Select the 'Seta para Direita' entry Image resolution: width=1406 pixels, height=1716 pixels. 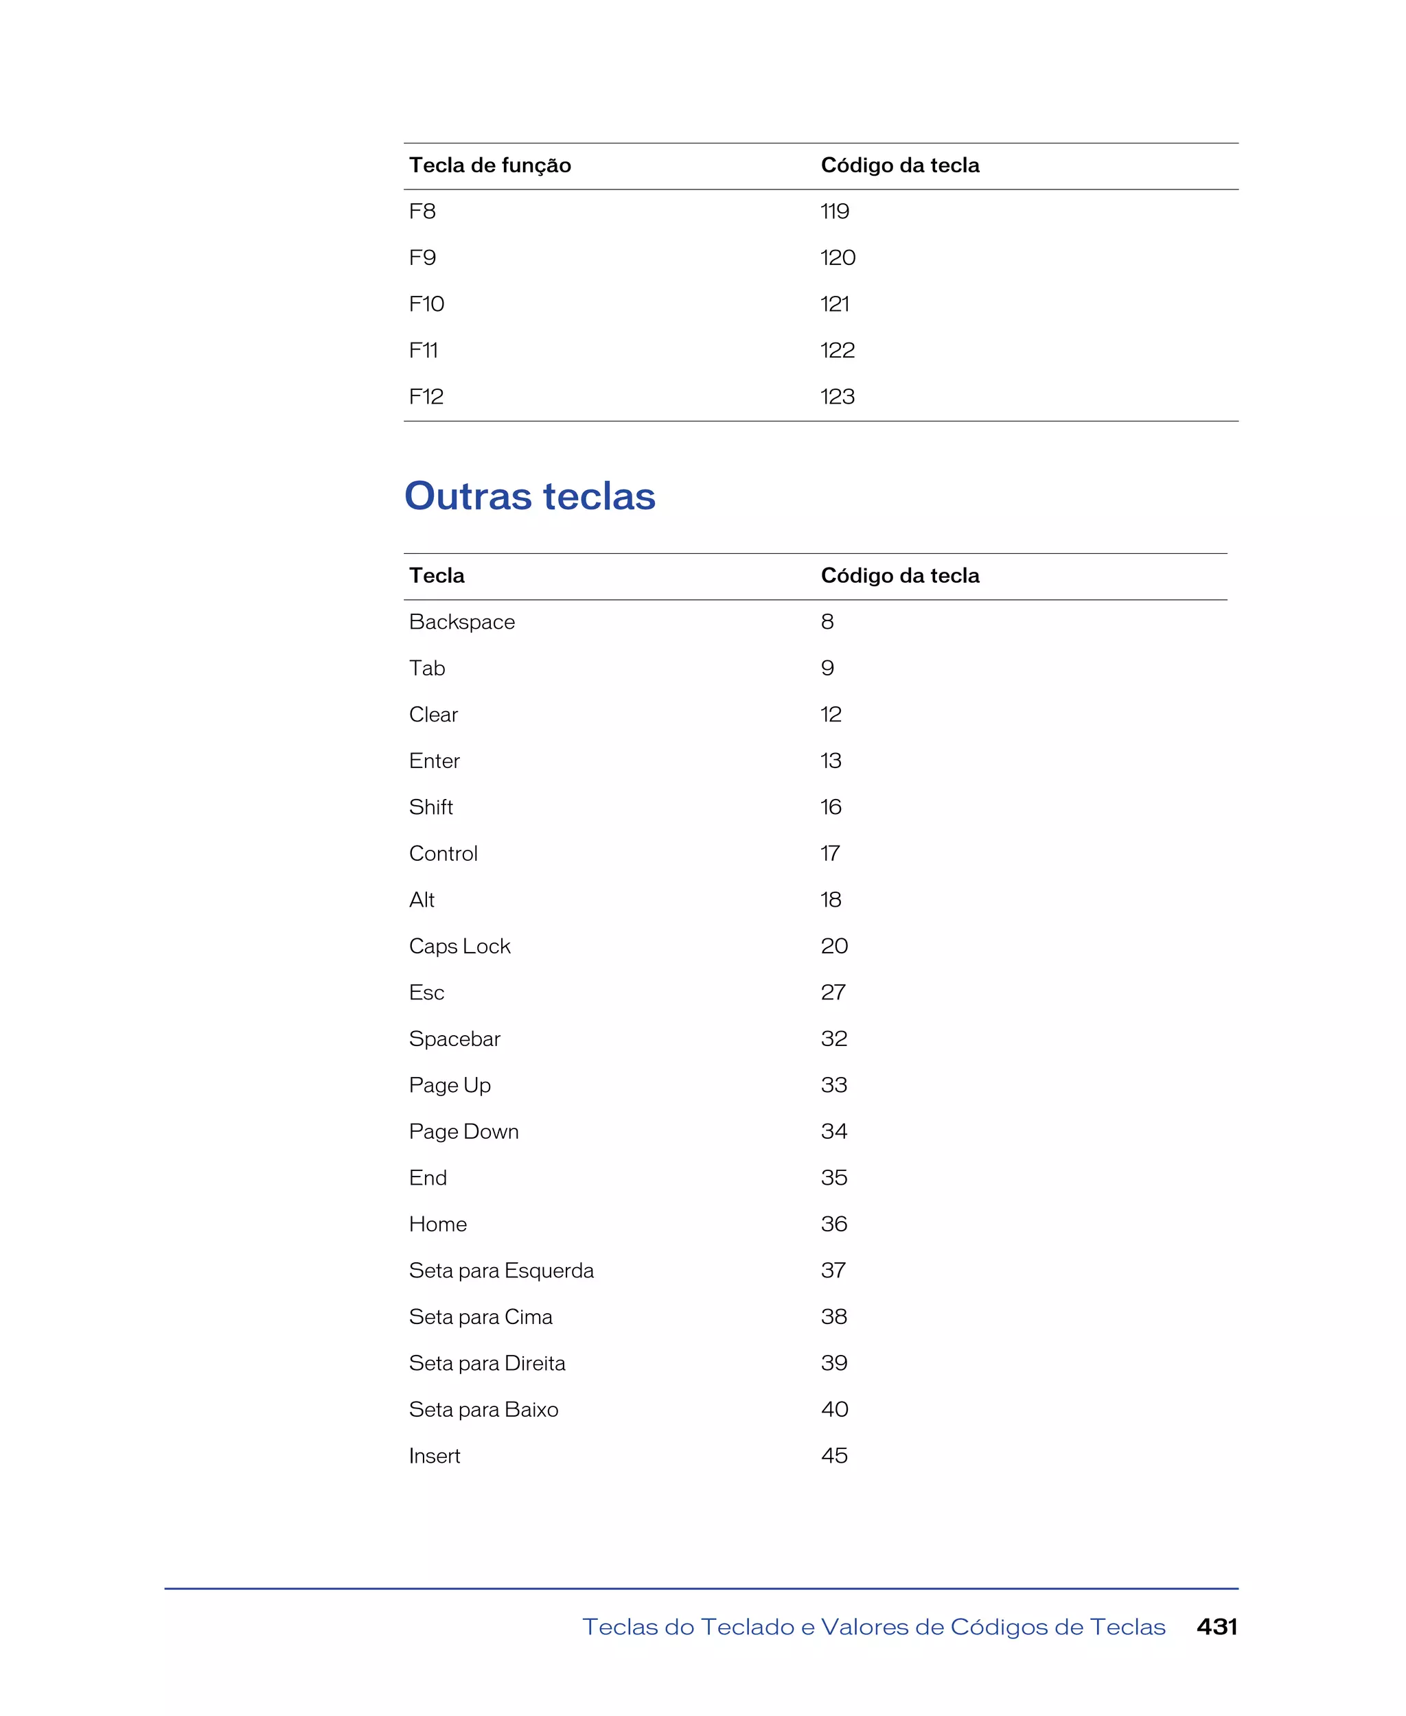coord(487,1364)
